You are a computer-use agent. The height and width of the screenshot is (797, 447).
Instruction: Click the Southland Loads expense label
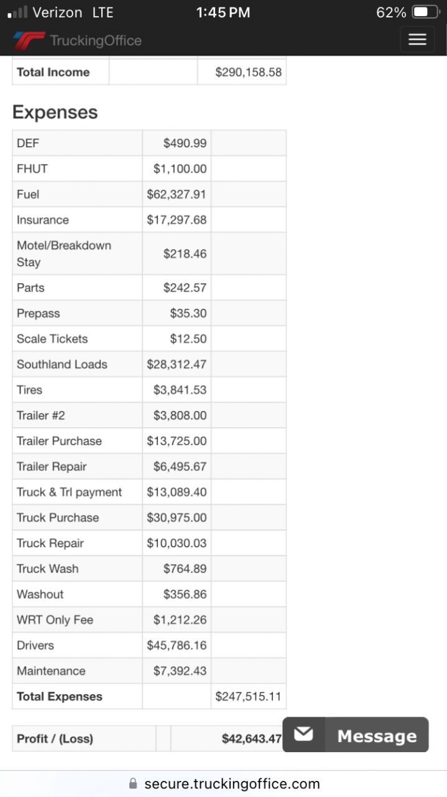pos(62,364)
